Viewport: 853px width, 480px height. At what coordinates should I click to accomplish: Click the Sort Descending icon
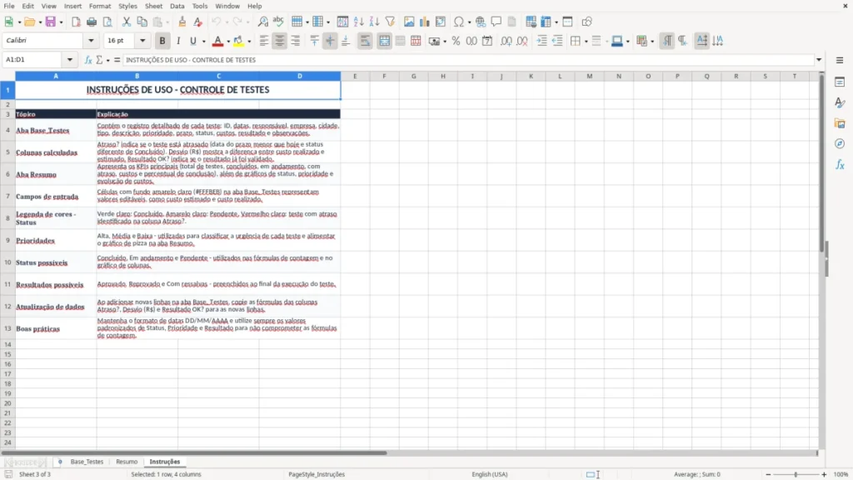pos(374,22)
